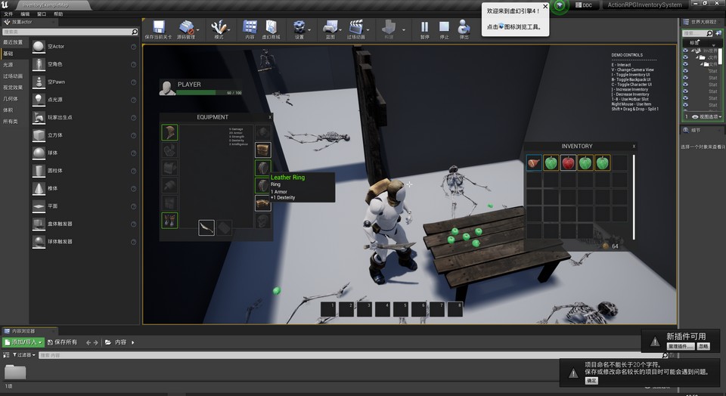726x396 pixels.
Task: Click the Manage Plugins (管理插件) button
Action: 680,346
